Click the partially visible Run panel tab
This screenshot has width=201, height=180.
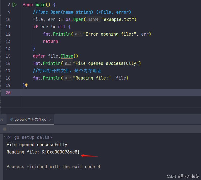(1, 120)
